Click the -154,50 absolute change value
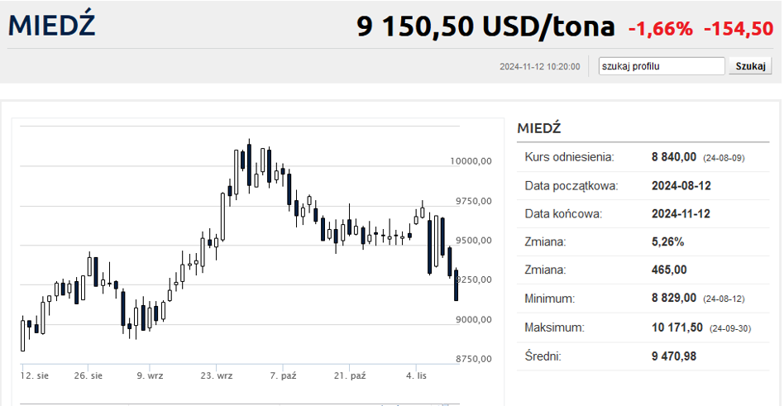 tap(738, 29)
